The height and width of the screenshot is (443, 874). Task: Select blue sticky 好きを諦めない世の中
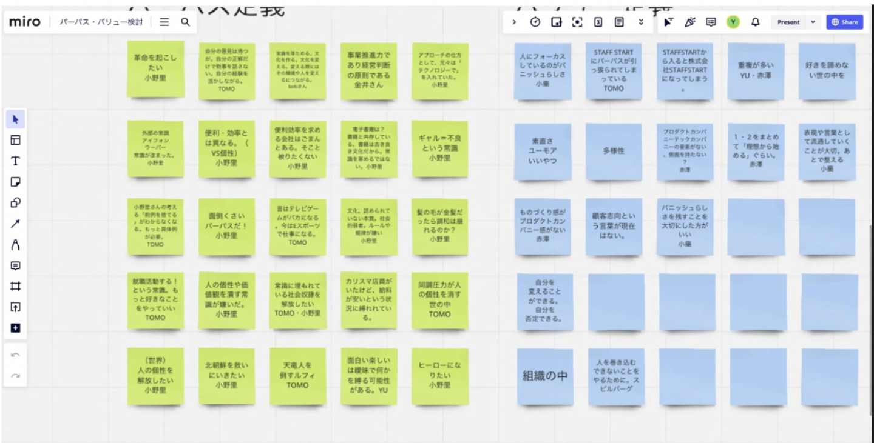pos(827,71)
